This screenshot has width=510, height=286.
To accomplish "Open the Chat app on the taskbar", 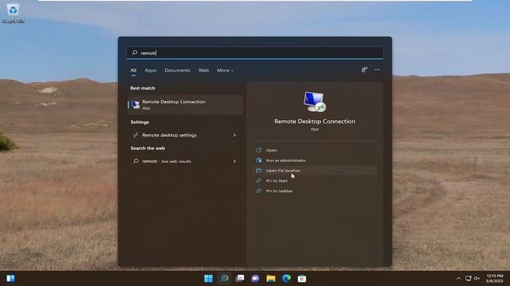I will point(255,279).
